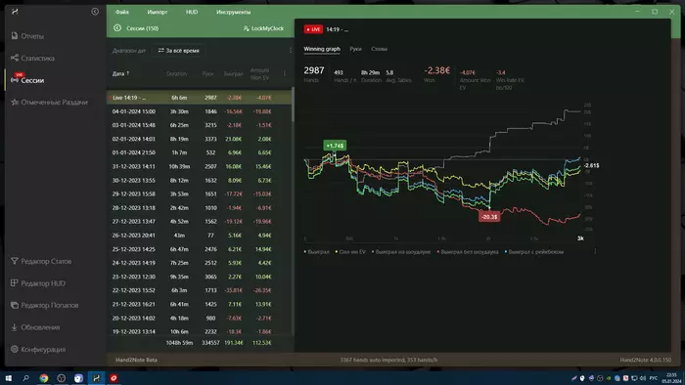Open the Статистика share-style icon
The image size is (685, 385).
pyautogui.click(x=15, y=58)
